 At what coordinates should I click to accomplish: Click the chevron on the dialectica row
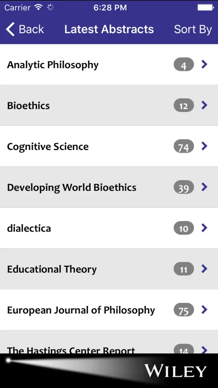(204, 228)
